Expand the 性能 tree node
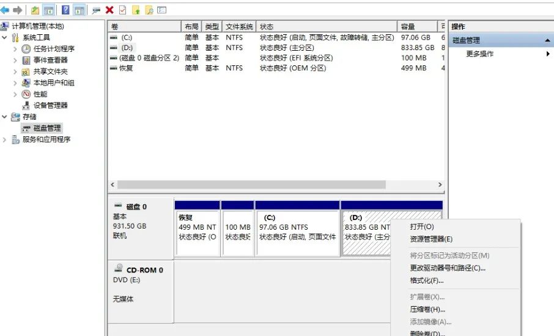The width and height of the screenshot is (554, 336). (x=15, y=94)
